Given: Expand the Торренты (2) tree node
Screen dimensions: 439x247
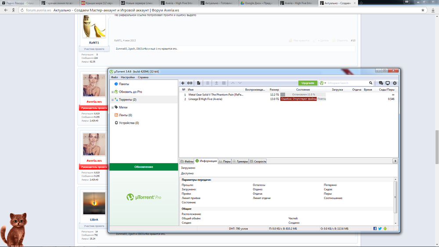Looking at the screenshot, I should coord(112,100).
